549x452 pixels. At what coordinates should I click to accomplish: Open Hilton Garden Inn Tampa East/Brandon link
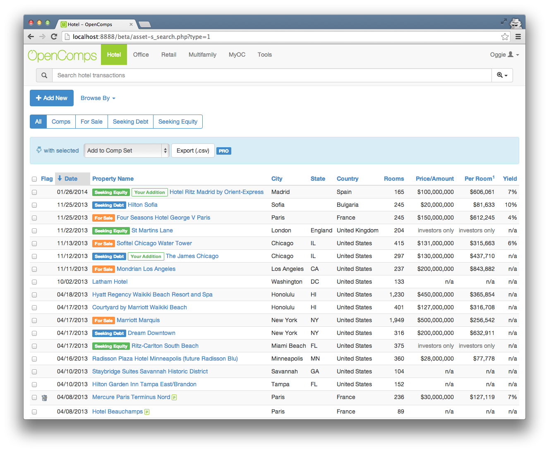[144, 385]
